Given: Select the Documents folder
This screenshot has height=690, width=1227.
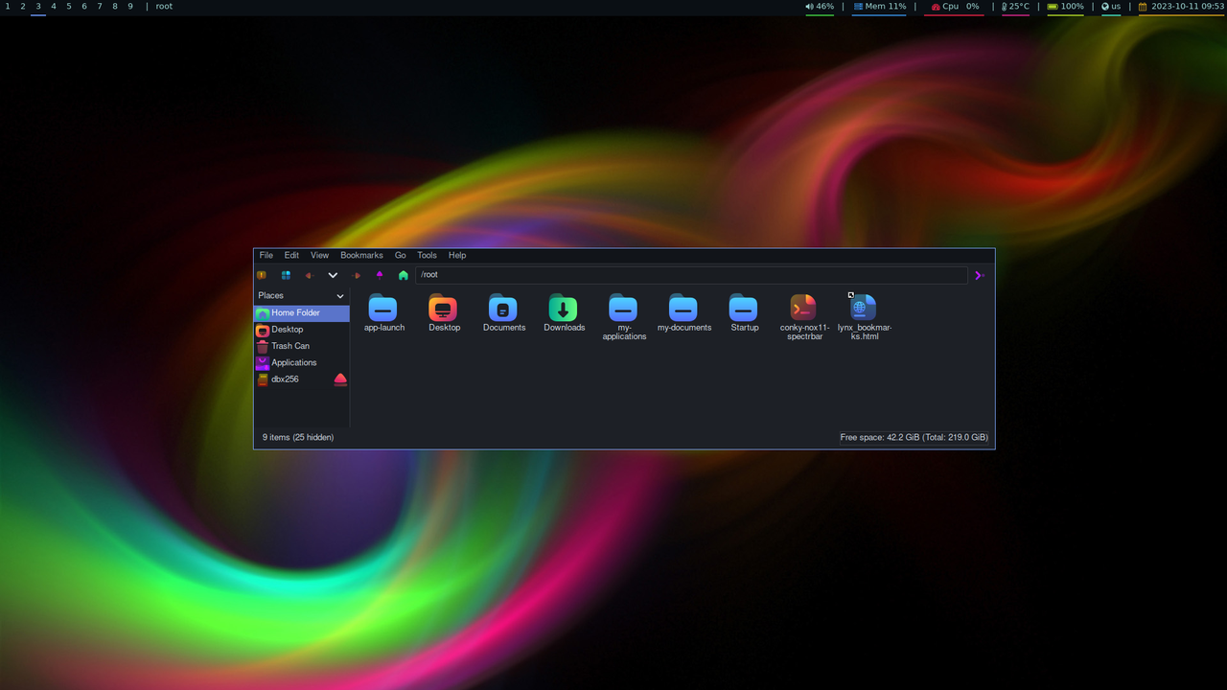Looking at the screenshot, I should point(503,313).
